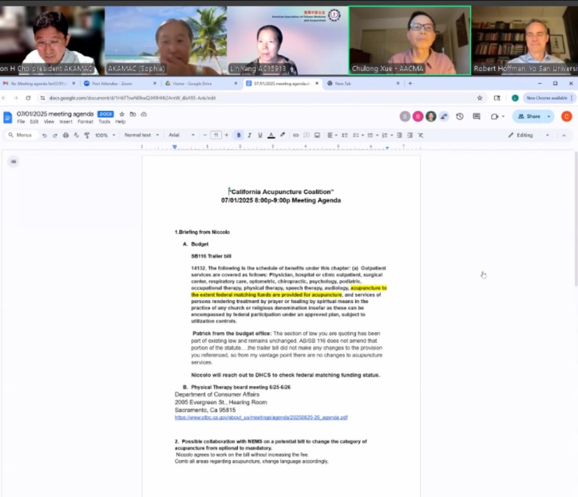Screen dimensions: 578x497
Task: Star this document
Action: coord(122,114)
